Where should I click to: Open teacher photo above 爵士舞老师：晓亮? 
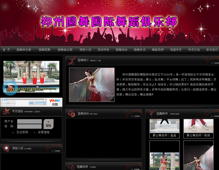199,126
